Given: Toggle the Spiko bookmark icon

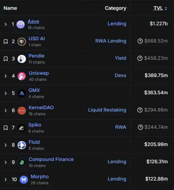Looking at the screenshot, I should (5, 128).
